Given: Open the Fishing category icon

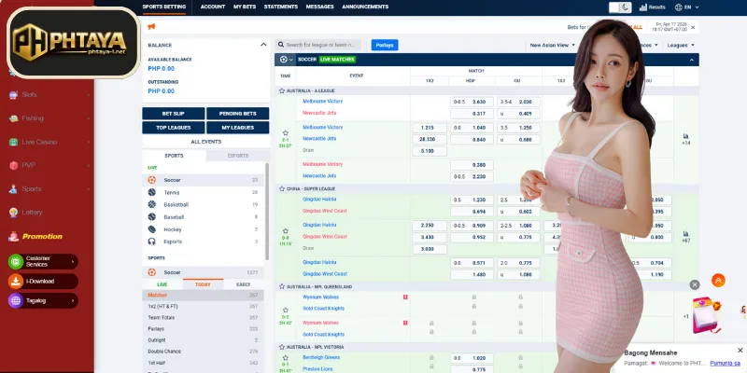Looking at the screenshot, I should (x=13, y=118).
